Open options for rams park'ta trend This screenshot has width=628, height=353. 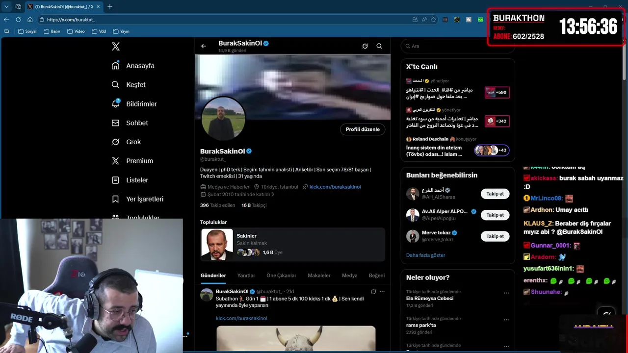tap(506, 320)
